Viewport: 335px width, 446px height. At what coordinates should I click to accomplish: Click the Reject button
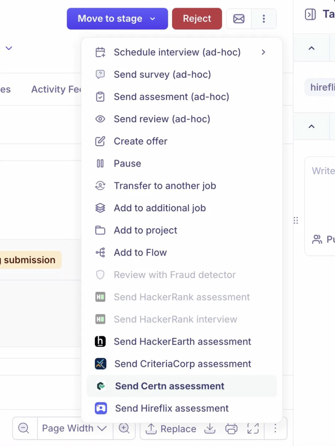(197, 19)
